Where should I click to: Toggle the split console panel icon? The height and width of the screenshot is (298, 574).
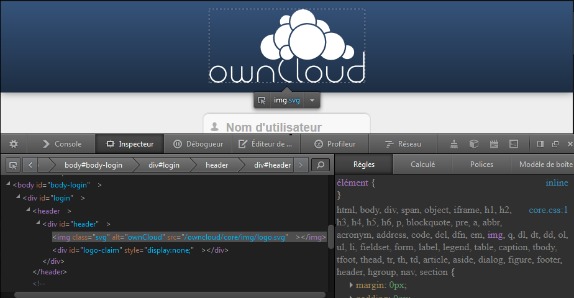click(x=540, y=144)
